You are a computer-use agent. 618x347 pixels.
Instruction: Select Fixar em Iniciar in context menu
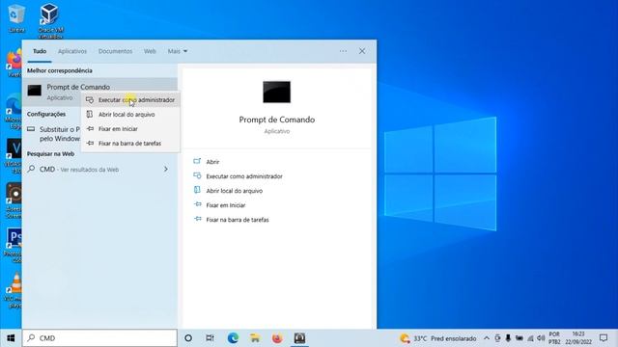tap(131, 129)
